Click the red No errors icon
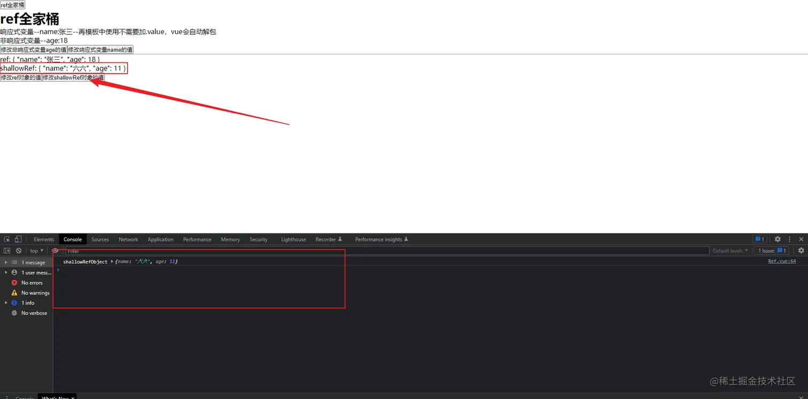The image size is (808, 399). click(14, 283)
